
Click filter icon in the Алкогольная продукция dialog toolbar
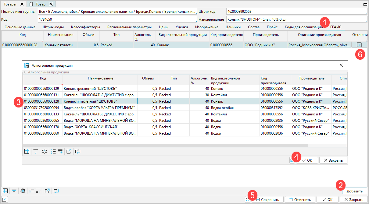pyautogui.click(x=36, y=151)
